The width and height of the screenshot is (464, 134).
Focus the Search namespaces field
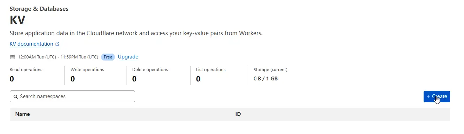(x=72, y=96)
